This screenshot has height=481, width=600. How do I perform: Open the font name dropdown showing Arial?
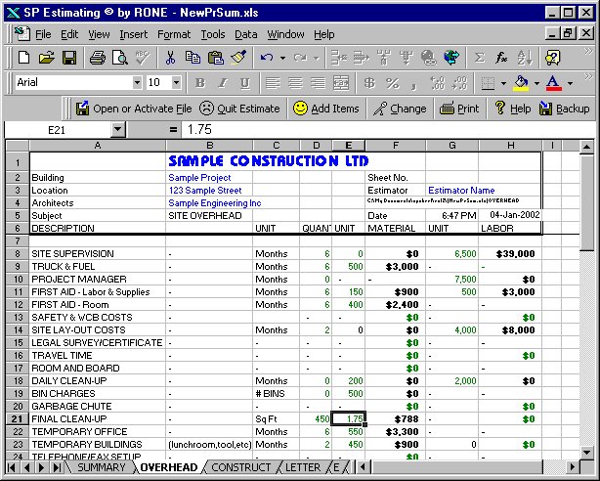(136, 83)
